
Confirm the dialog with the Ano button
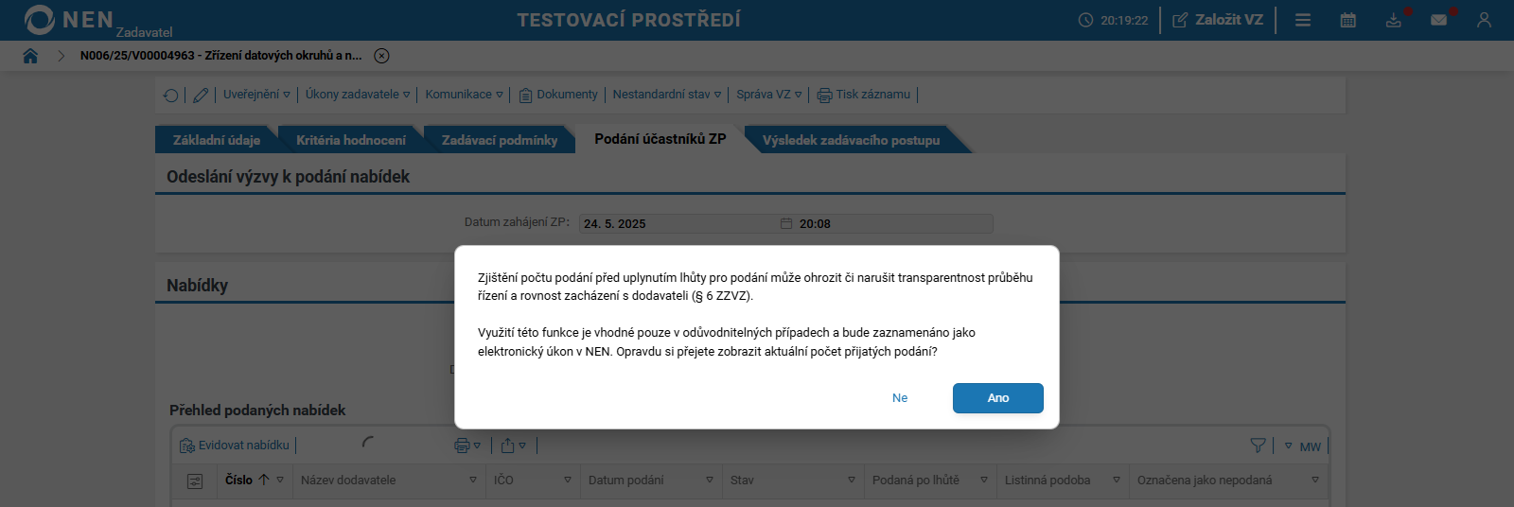click(997, 398)
